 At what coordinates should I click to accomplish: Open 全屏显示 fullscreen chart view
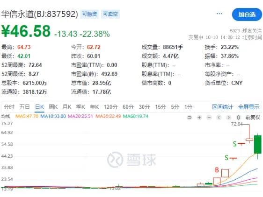point(248,107)
